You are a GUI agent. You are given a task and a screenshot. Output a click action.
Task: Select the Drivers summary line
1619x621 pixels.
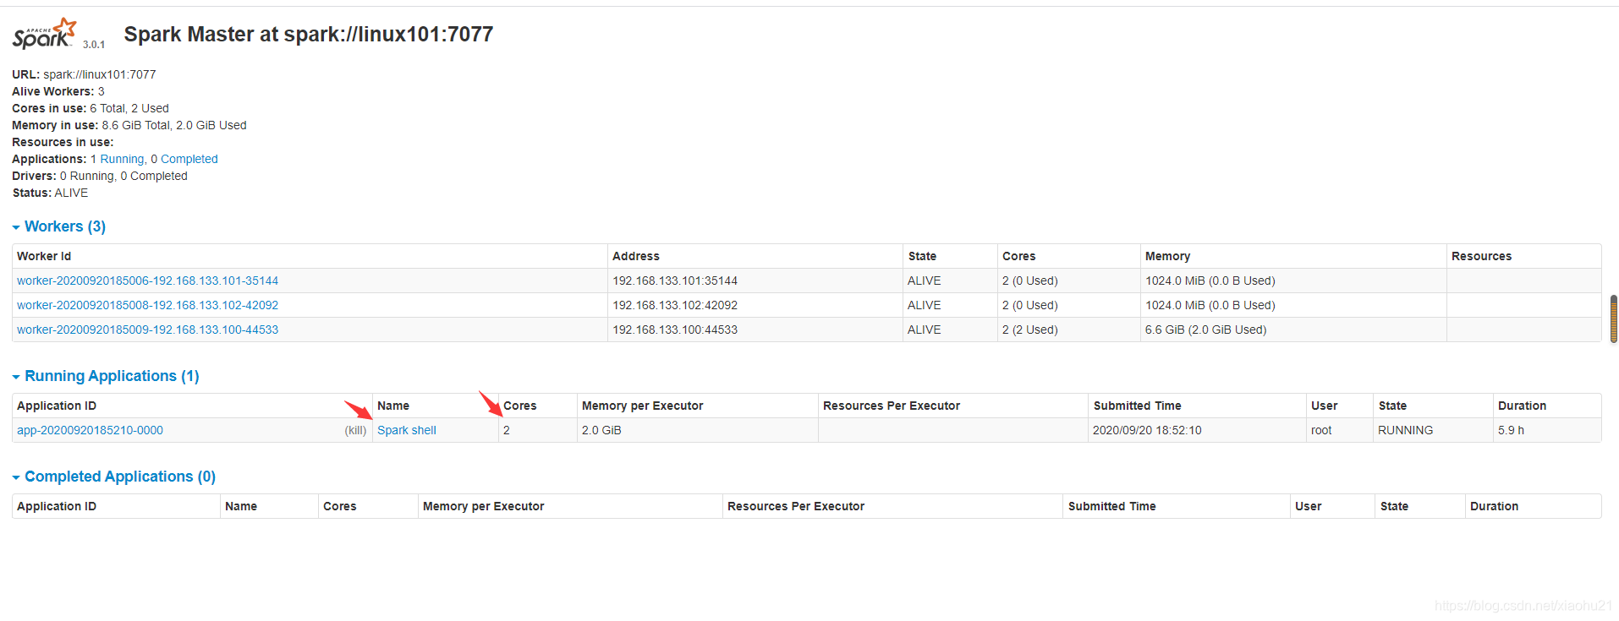pos(100,176)
